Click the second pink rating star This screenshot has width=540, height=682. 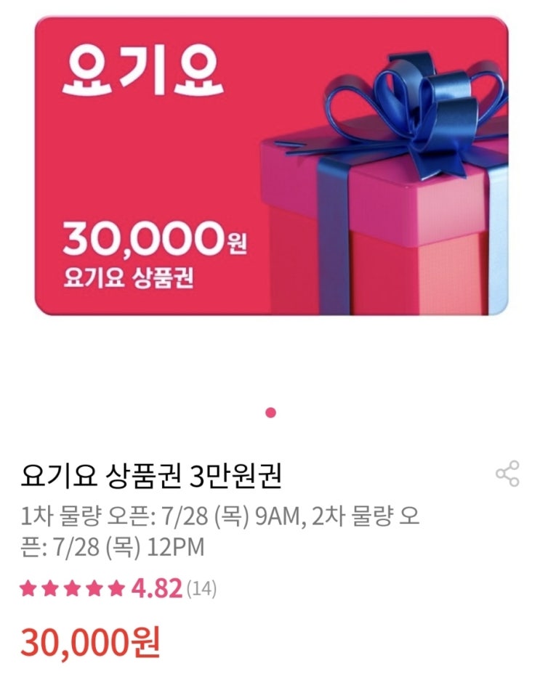(50, 588)
